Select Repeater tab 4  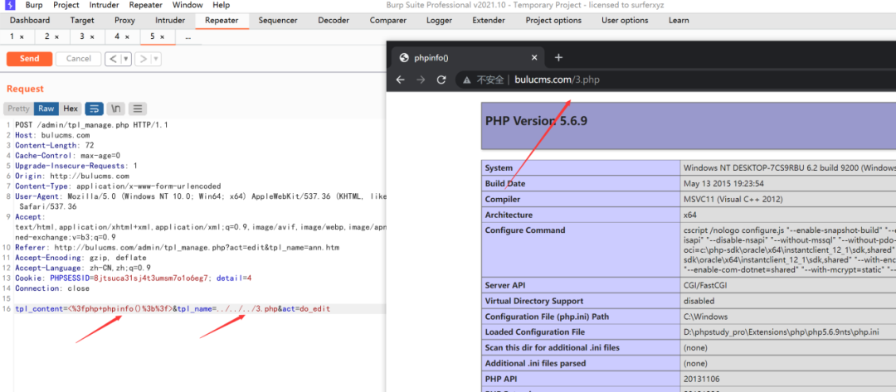[x=117, y=36]
